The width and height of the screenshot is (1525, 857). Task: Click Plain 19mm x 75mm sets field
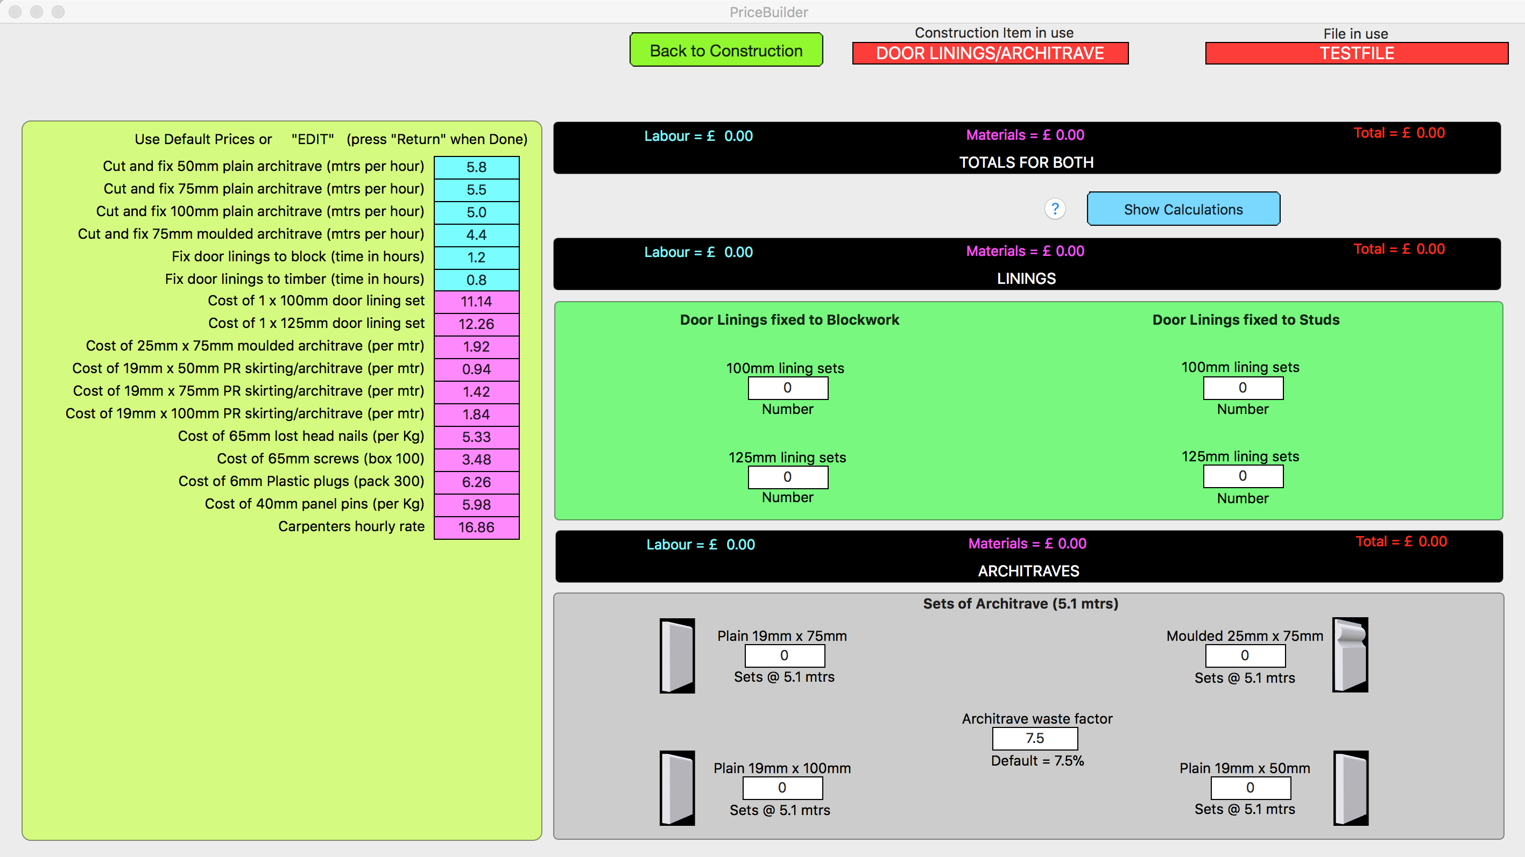pos(785,655)
